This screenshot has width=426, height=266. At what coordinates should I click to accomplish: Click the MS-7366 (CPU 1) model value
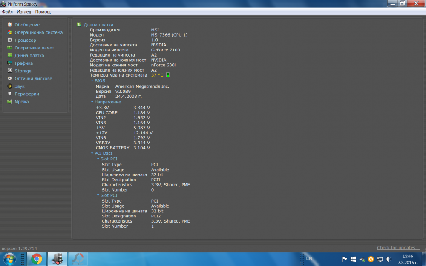[169, 35]
